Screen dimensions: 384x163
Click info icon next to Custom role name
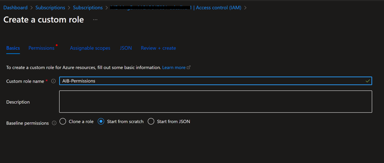coord(53,81)
